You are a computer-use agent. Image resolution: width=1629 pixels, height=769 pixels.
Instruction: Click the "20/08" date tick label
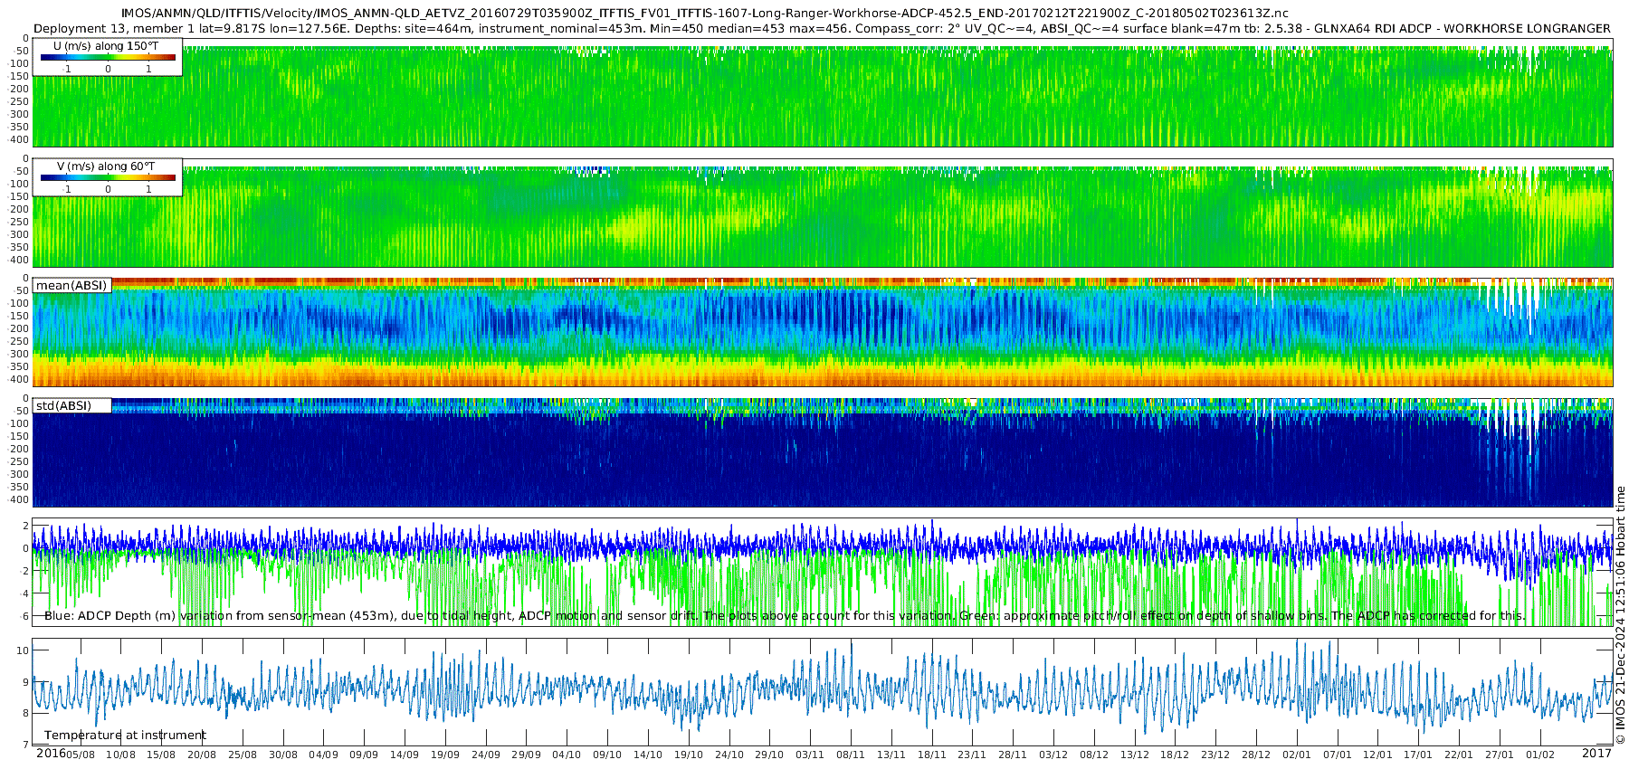click(202, 755)
